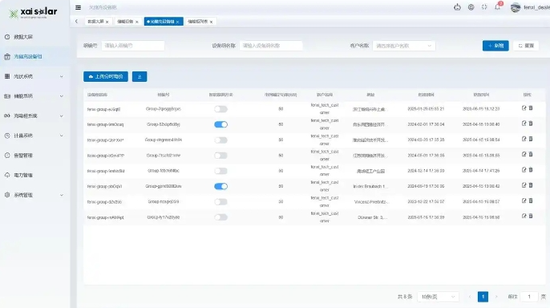Enable switch in Vincenz-Prießnitz row
The image size is (550, 308).
(221, 201)
